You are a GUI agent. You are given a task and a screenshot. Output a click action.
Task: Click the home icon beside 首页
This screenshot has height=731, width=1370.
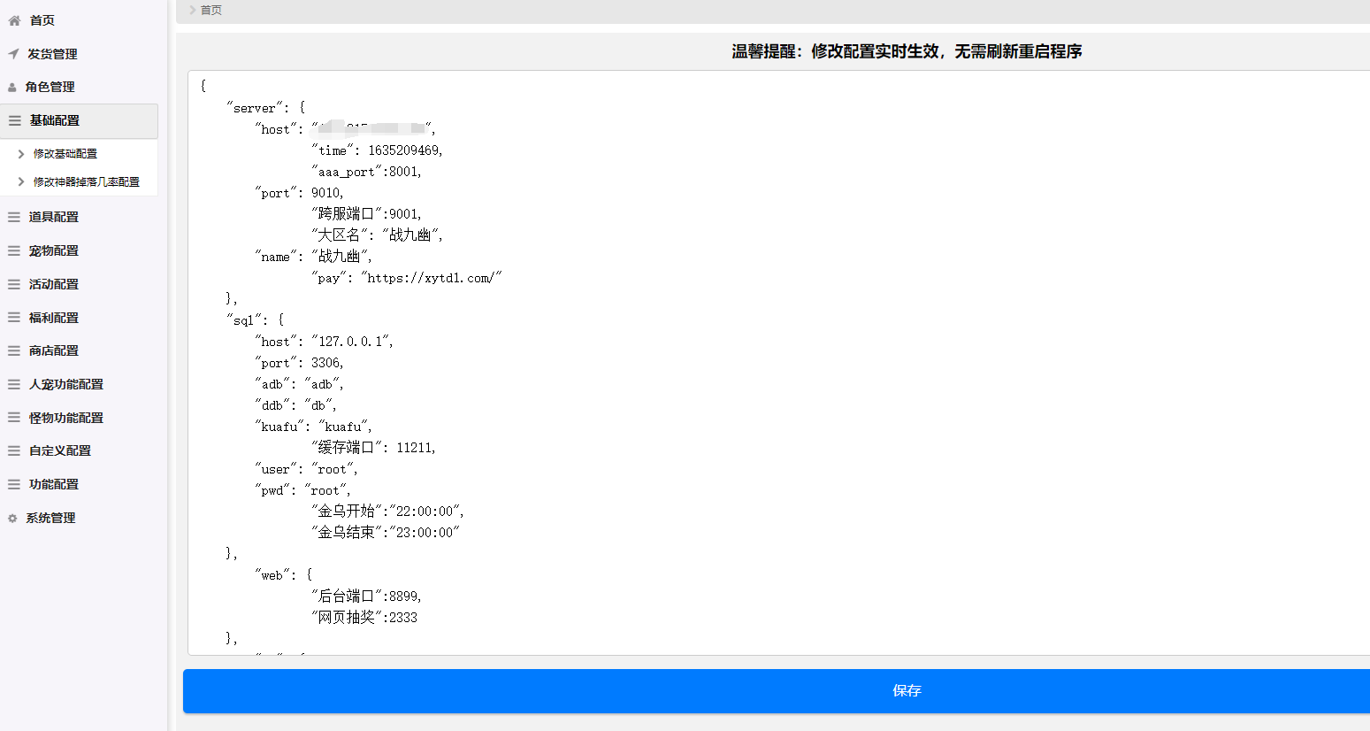coord(14,20)
